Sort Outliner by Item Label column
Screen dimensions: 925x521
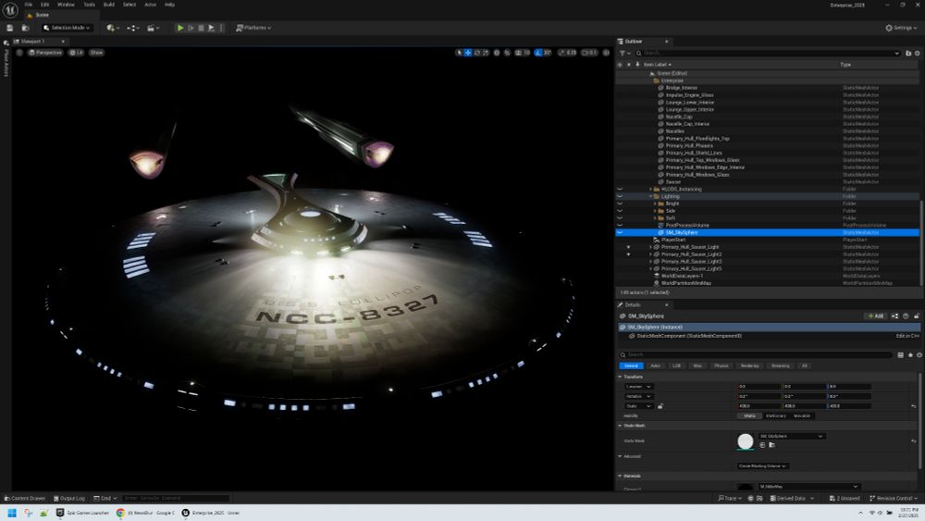(657, 64)
